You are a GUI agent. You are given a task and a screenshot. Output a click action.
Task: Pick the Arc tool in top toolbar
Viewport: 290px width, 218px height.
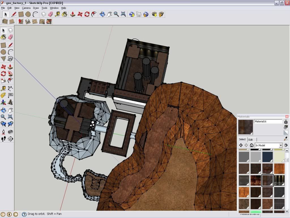[x=35, y=14]
